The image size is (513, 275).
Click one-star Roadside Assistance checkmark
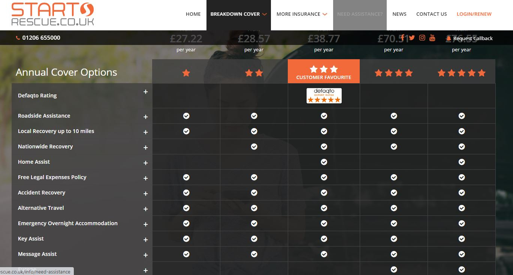pyautogui.click(x=186, y=116)
